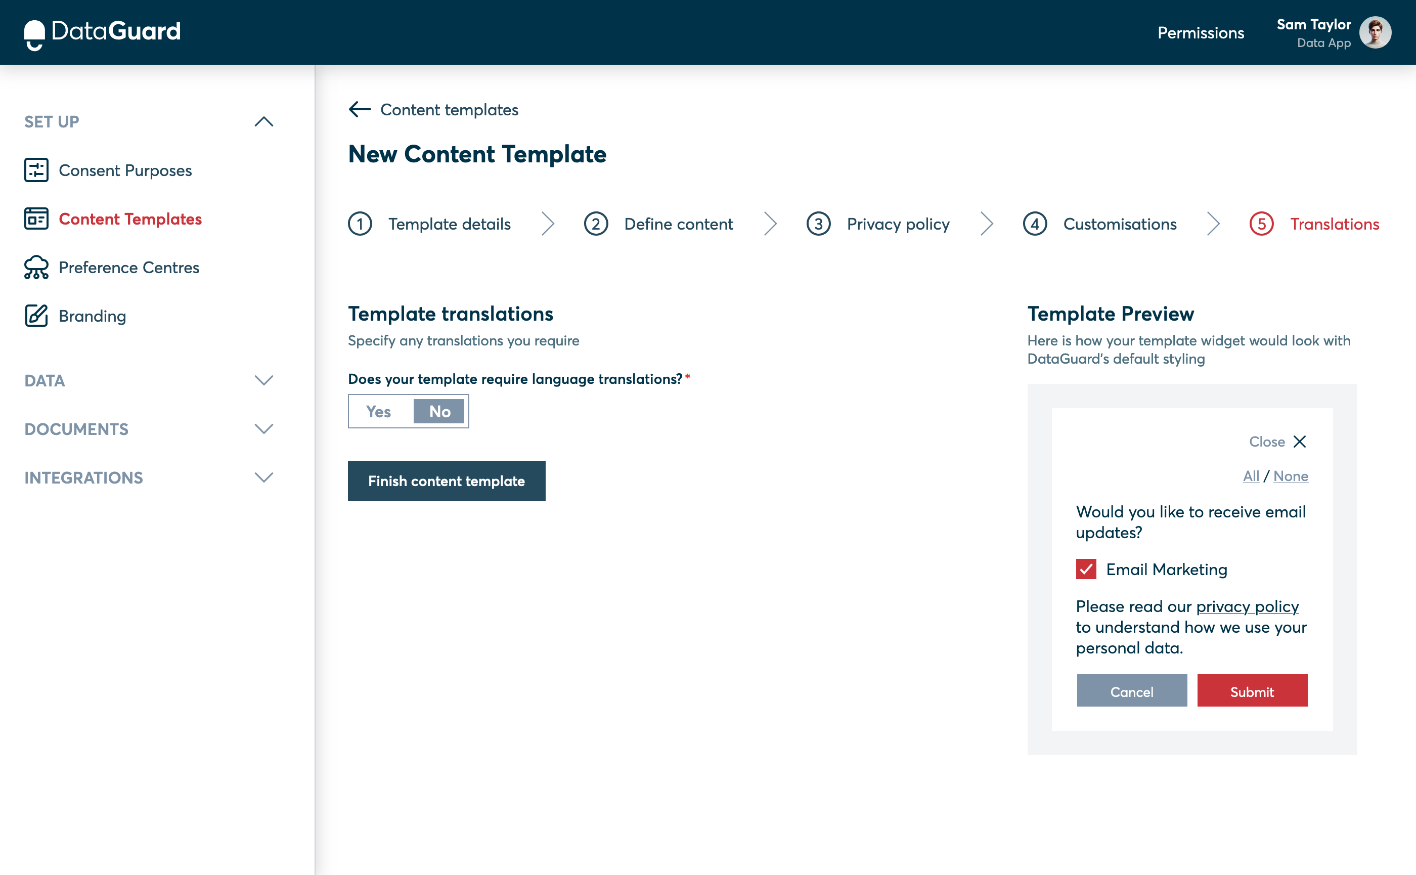
Task: Click the Consent Purposes icon in sidebar
Action: click(35, 170)
